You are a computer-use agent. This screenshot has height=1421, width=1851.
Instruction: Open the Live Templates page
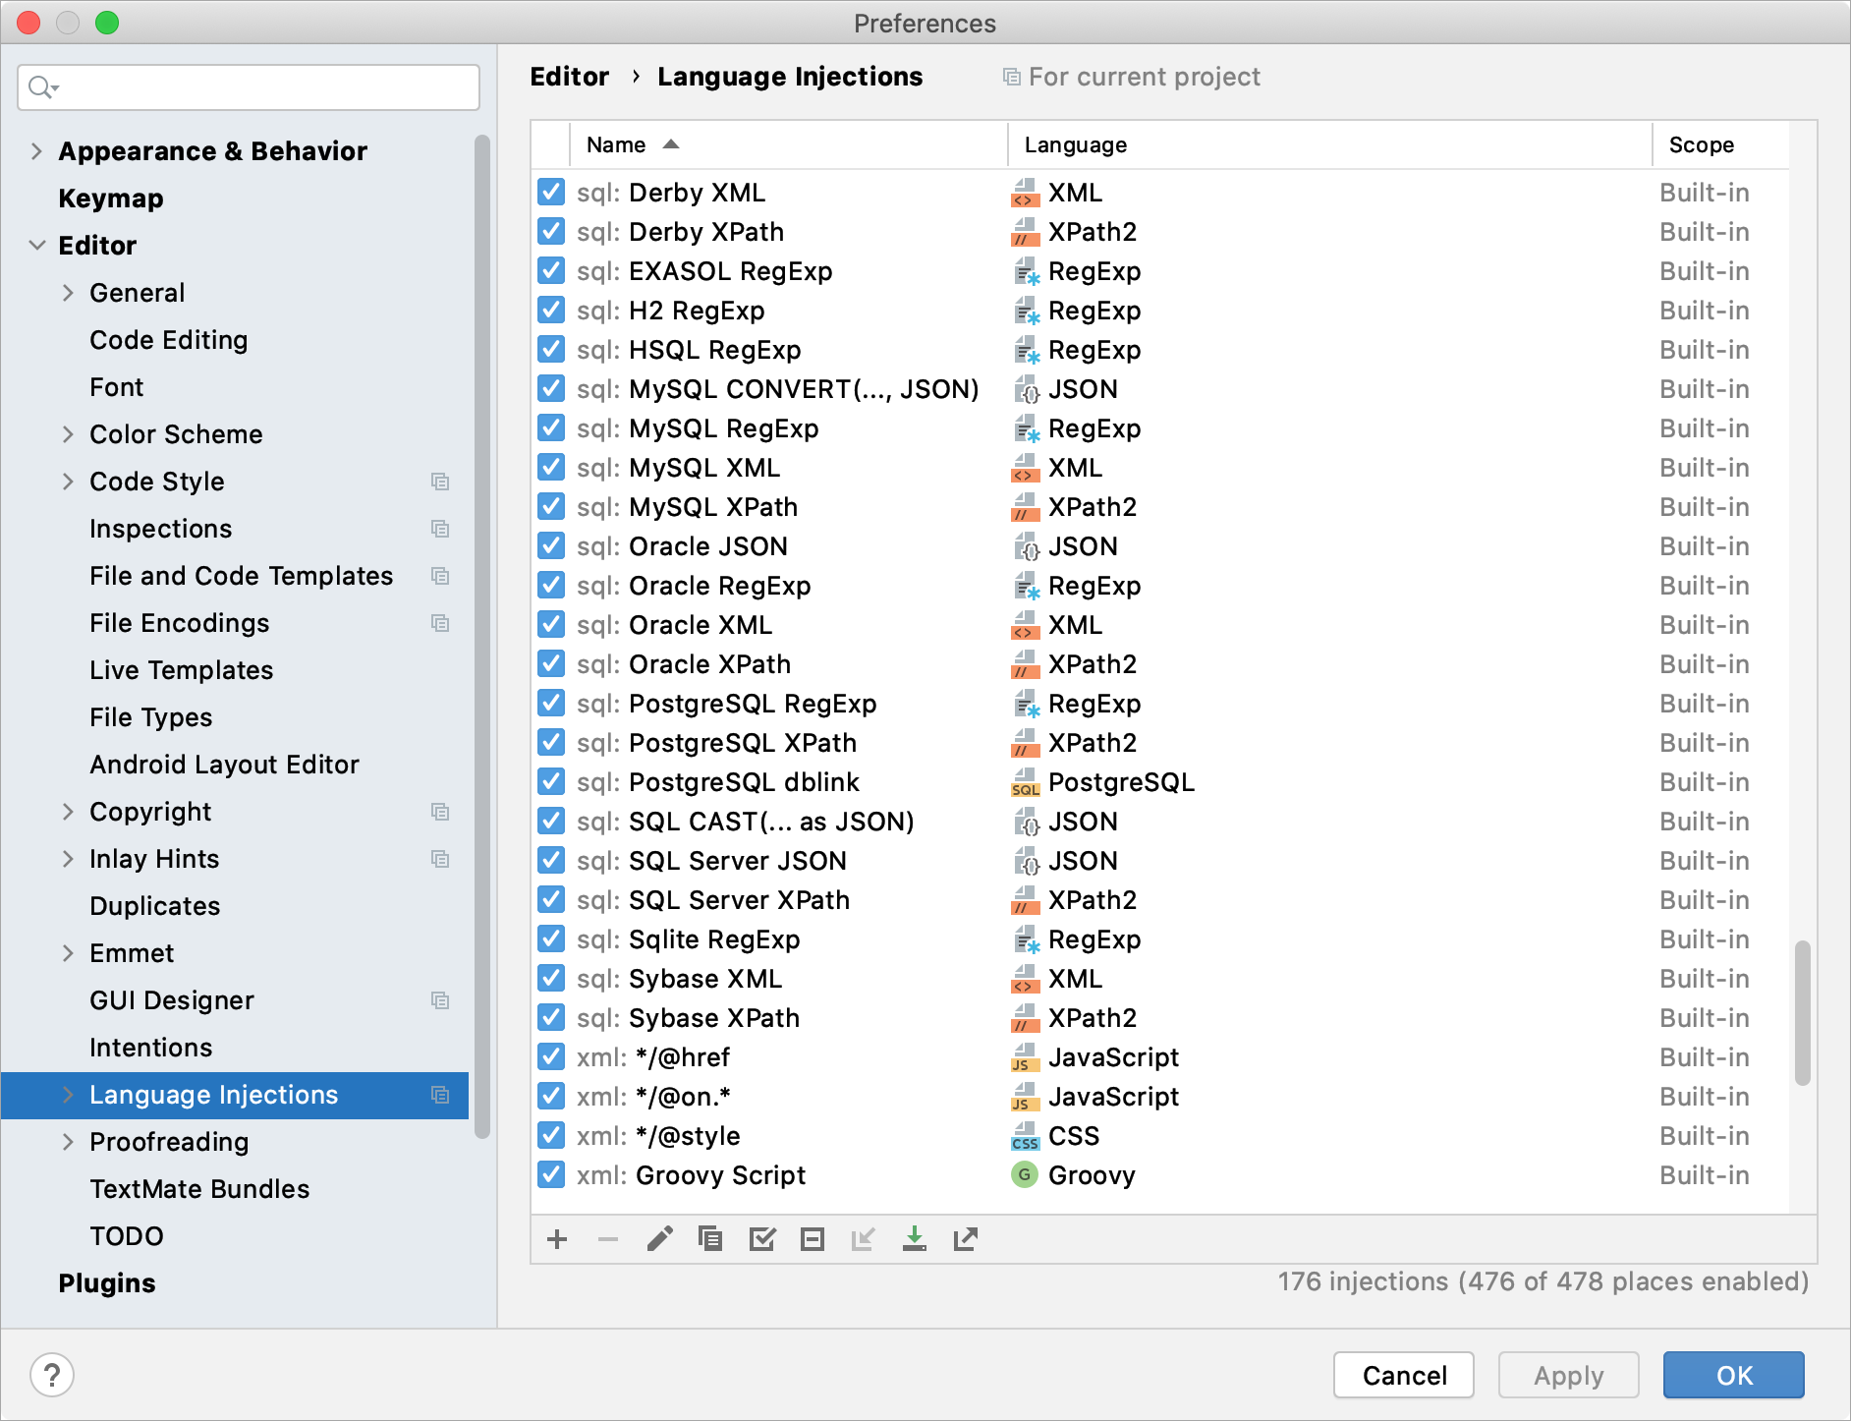point(181,670)
